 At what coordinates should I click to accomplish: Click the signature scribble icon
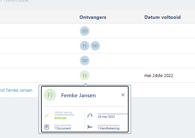[x=90, y=127]
